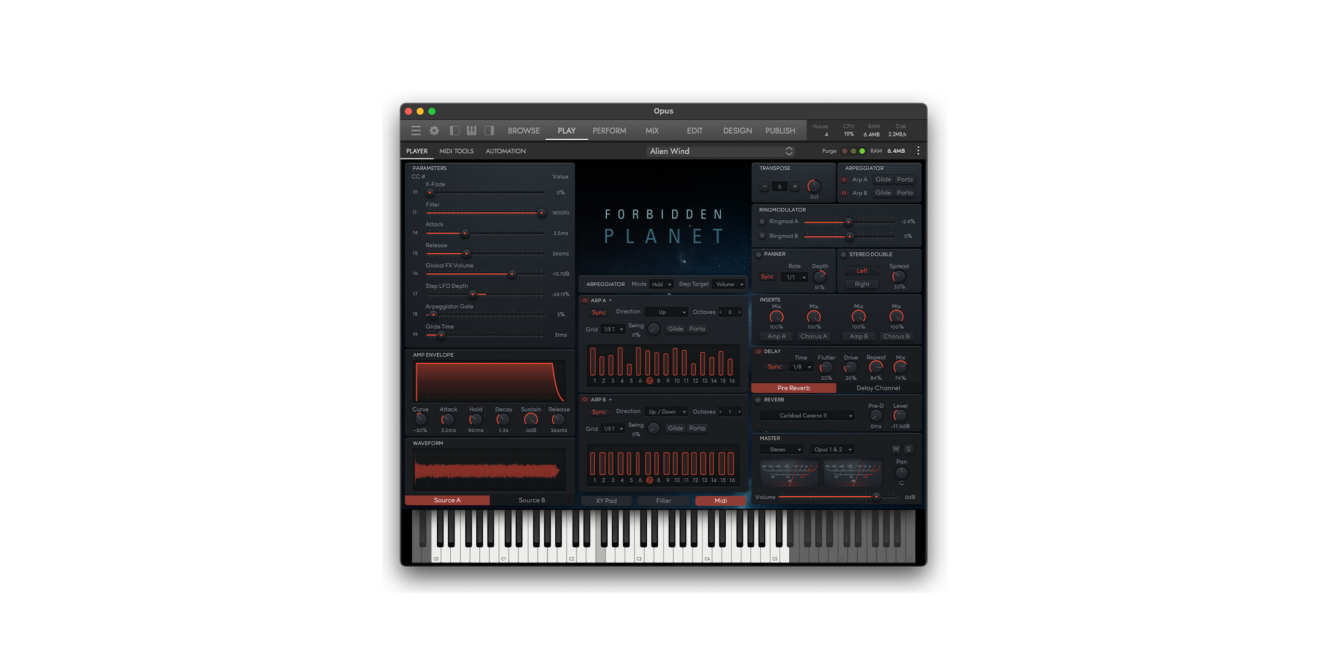This screenshot has height=665, width=1331.
Task: Toggle the left sidebar panel icon
Action: [454, 130]
